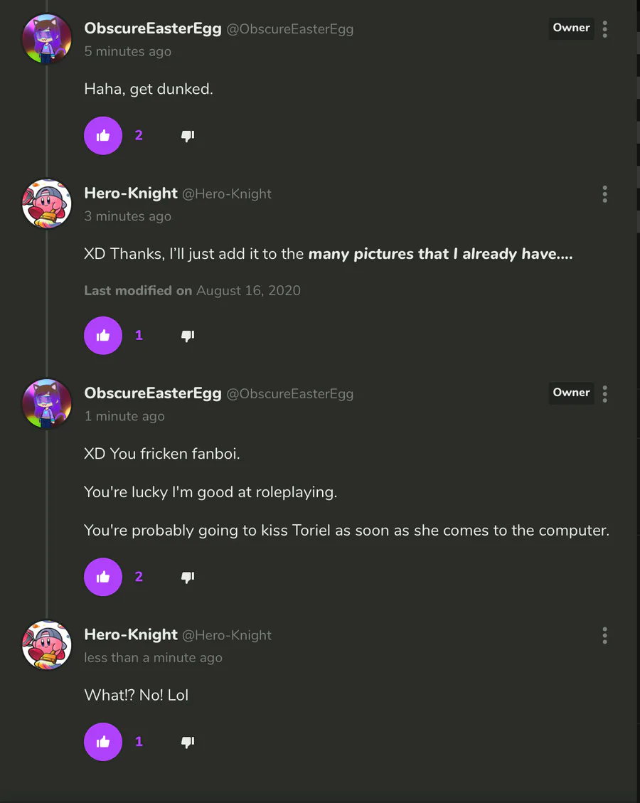640x803 pixels.
Task: Click Owner badge on the "fanboi" comment
Action: coord(571,393)
